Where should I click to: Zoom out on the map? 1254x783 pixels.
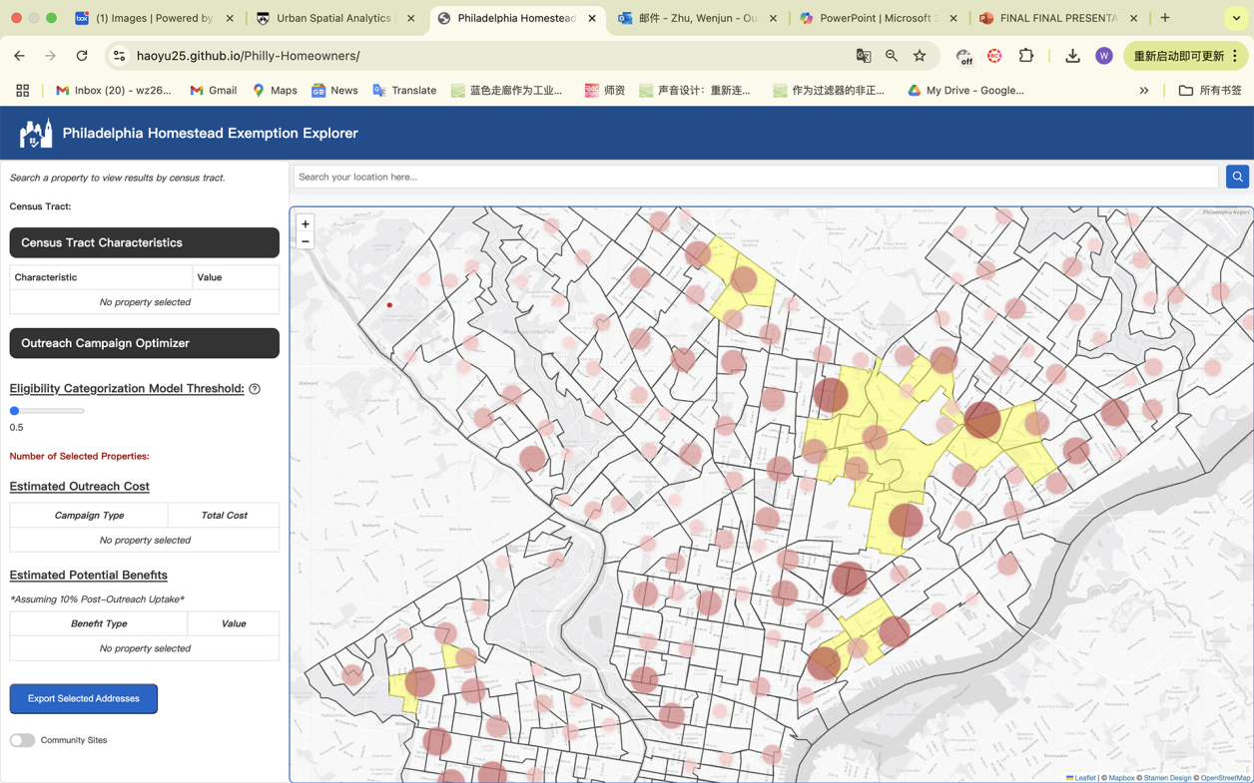(306, 241)
